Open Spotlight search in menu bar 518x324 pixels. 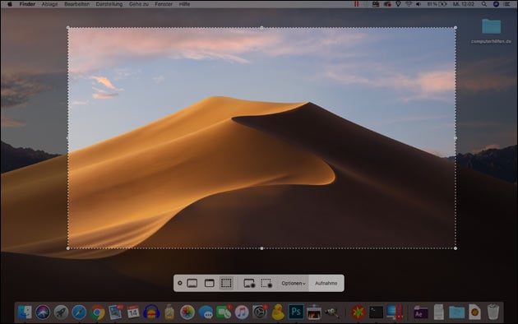pos(484,4)
